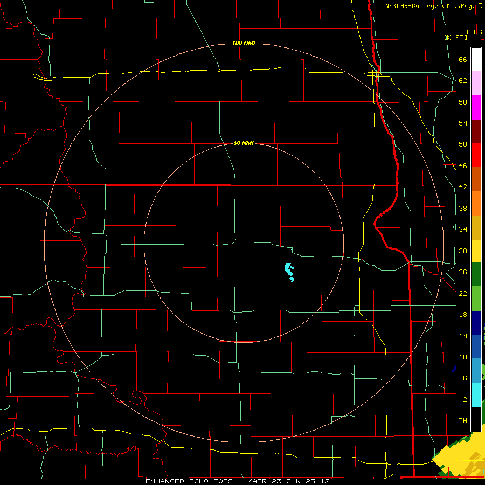
Task: Click the 38 value on the legend scale
Action: (x=463, y=208)
